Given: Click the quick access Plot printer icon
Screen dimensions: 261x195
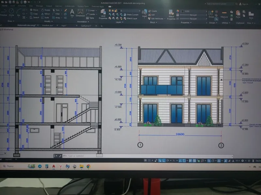Looking at the screenshot, I should click(x=25, y=2).
